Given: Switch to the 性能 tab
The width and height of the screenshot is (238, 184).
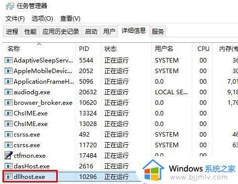Looking at the screenshot, I should 30,31.
